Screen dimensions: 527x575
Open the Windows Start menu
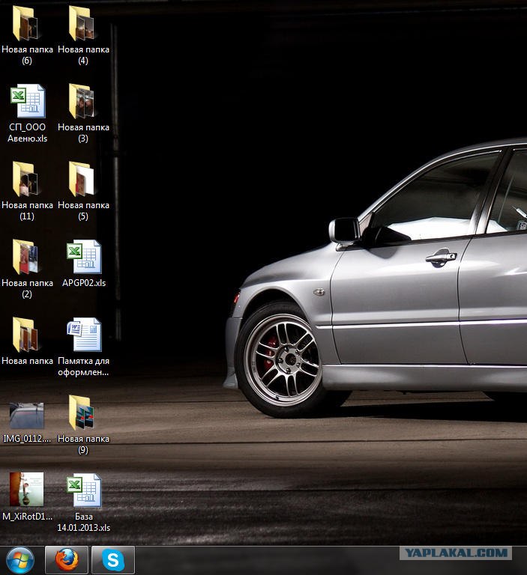point(20,559)
